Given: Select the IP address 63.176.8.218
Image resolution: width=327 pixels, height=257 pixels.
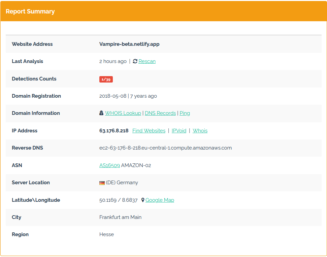Looking at the screenshot, I should (x=114, y=131).
